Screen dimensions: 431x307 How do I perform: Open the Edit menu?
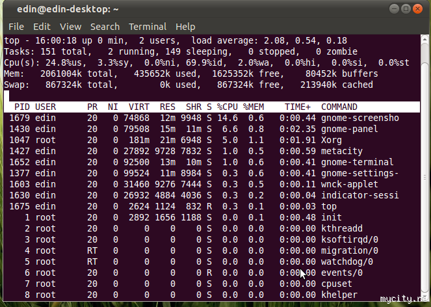point(42,27)
